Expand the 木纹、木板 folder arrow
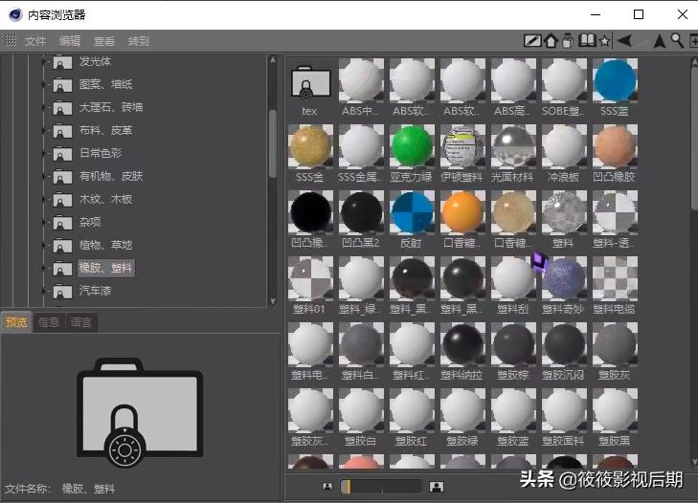 pos(44,200)
